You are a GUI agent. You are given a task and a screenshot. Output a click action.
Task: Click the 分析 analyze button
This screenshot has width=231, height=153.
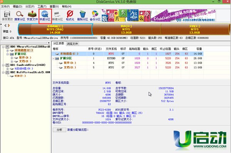[x=59, y=130]
